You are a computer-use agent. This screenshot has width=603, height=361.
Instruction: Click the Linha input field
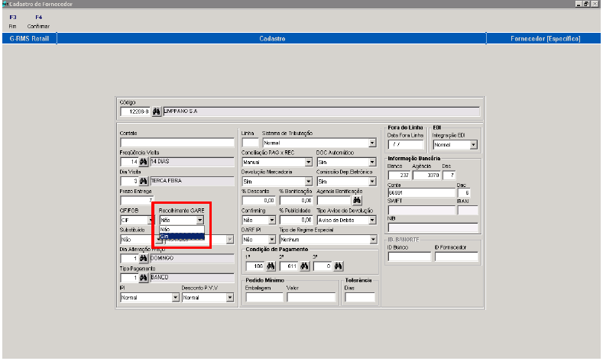tap(251, 143)
